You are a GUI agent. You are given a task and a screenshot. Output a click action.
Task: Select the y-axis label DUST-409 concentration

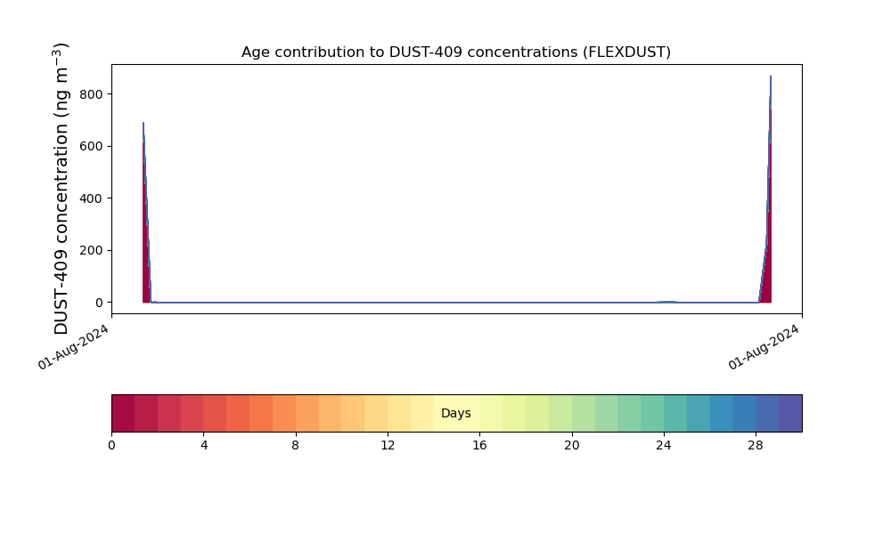pos(61,189)
